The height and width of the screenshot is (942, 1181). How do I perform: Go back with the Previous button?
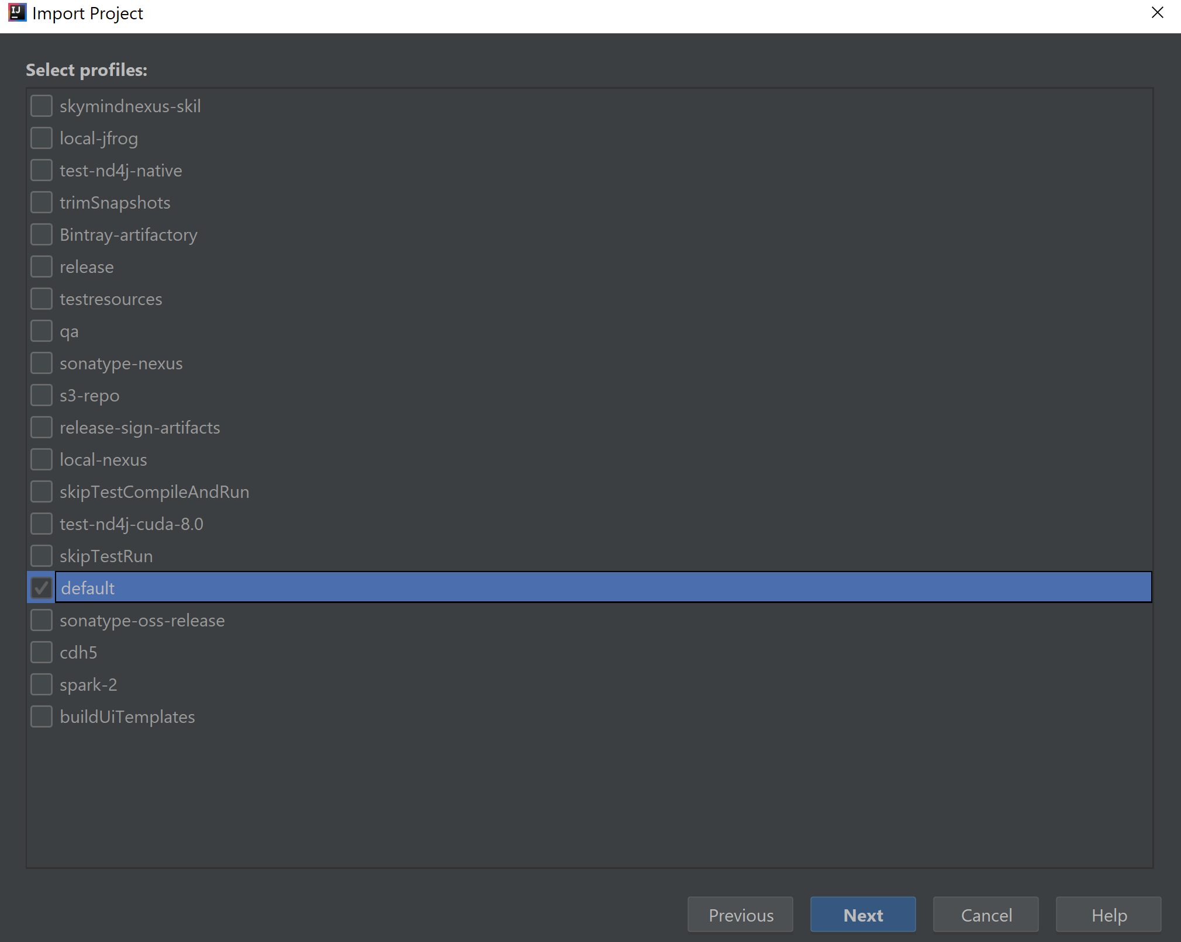pyautogui.click(x=740, y=915)
